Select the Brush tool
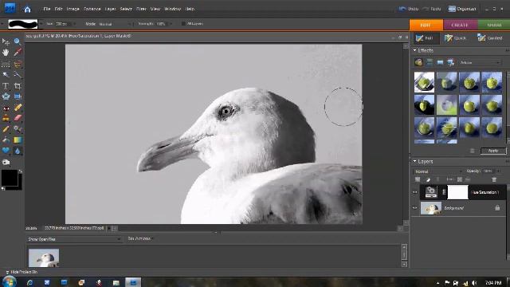The height and width of the screenshot is (287, 510). [6, 129]
